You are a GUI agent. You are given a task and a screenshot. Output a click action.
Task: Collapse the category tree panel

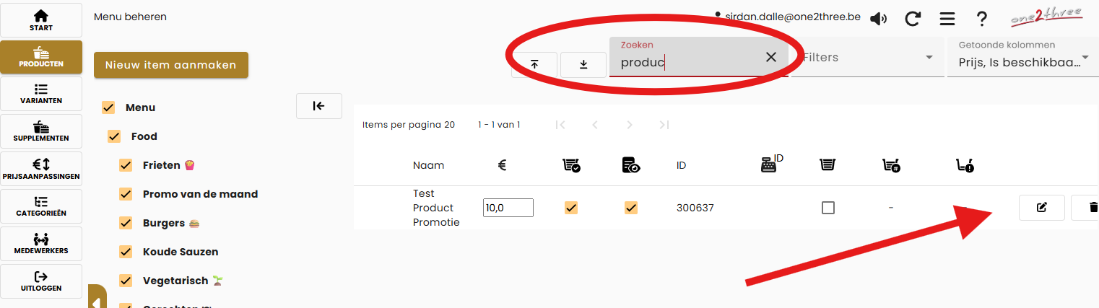tap(318, 106)
